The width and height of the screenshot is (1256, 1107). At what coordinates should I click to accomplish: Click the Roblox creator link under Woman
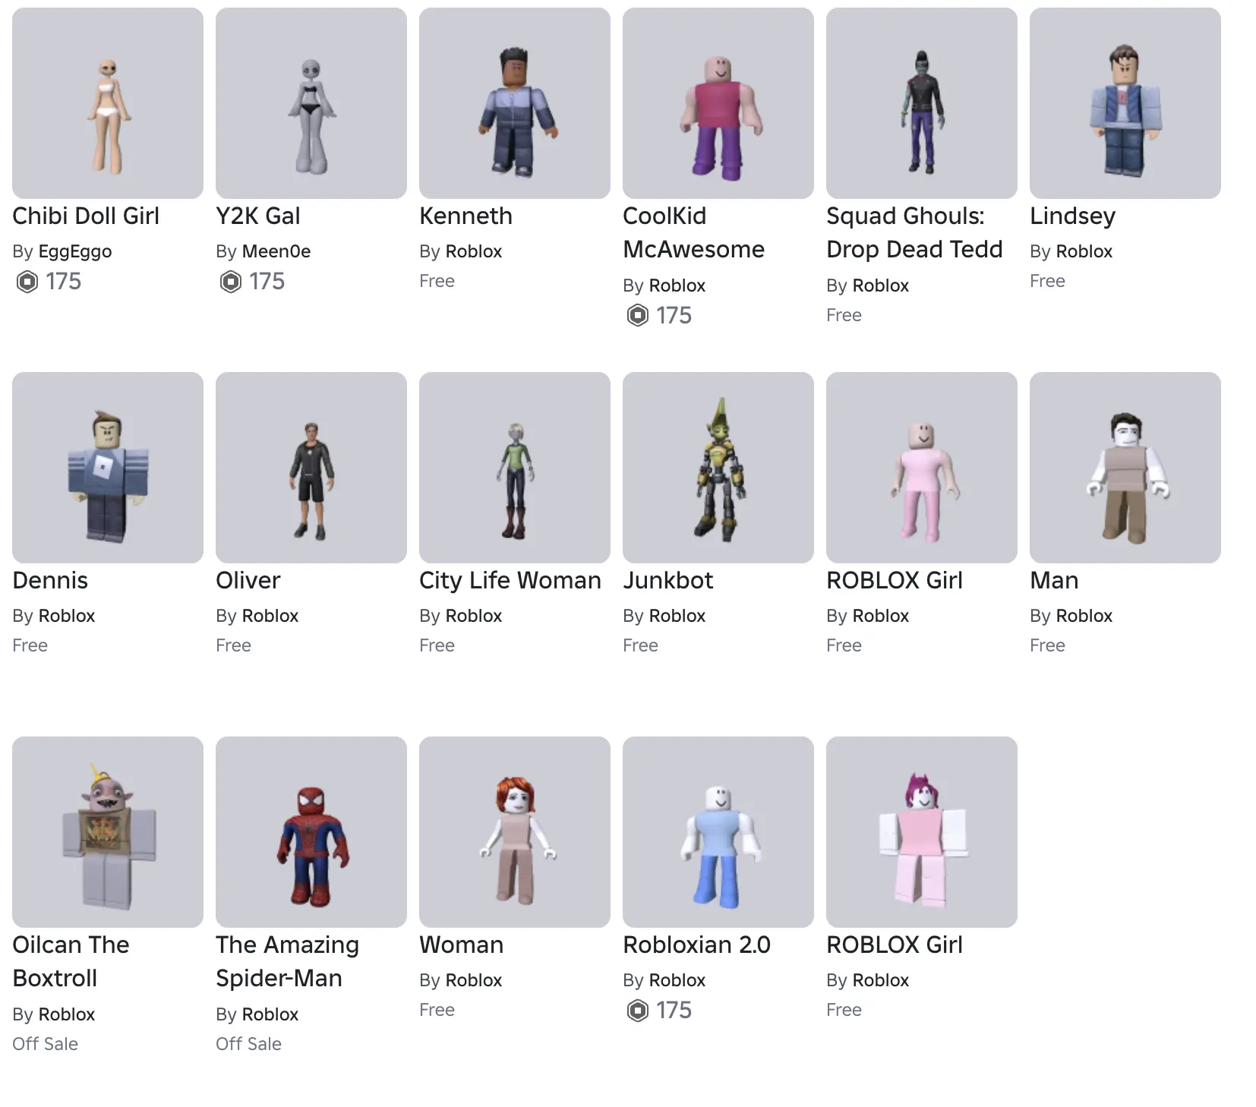click(x=474, y=980)
